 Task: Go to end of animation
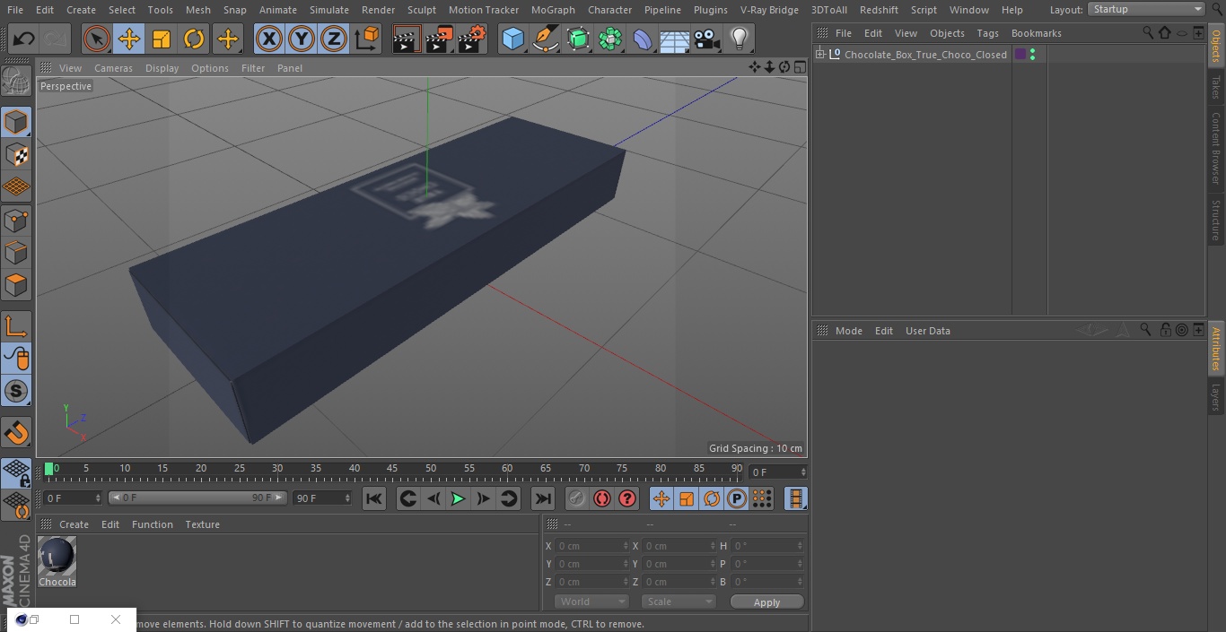click(543, 498)
